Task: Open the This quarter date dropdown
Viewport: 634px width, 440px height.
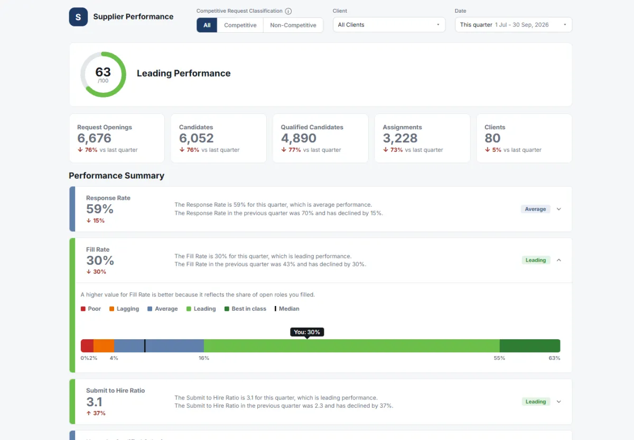Action: point(514,25)
